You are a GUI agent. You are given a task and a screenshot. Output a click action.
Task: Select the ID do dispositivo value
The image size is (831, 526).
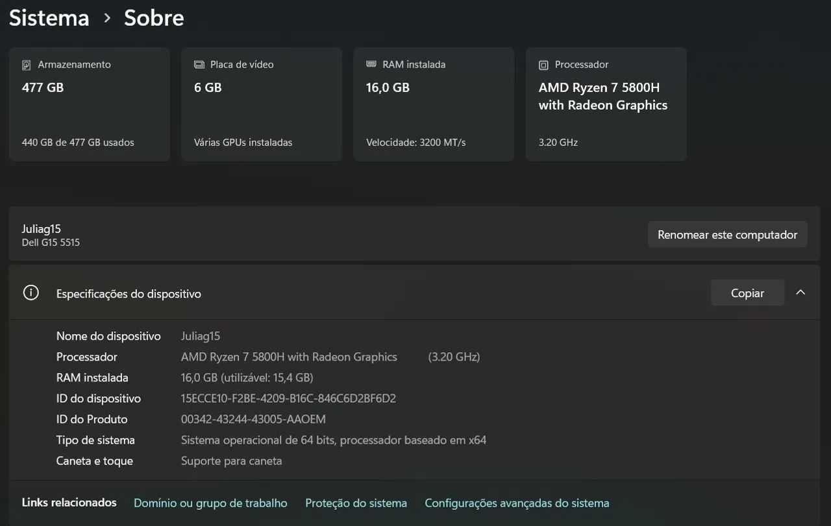[288, 398]
